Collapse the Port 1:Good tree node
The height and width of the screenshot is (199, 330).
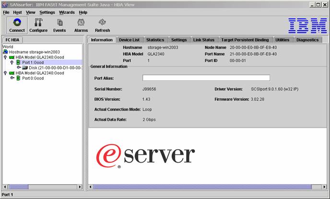12,62
